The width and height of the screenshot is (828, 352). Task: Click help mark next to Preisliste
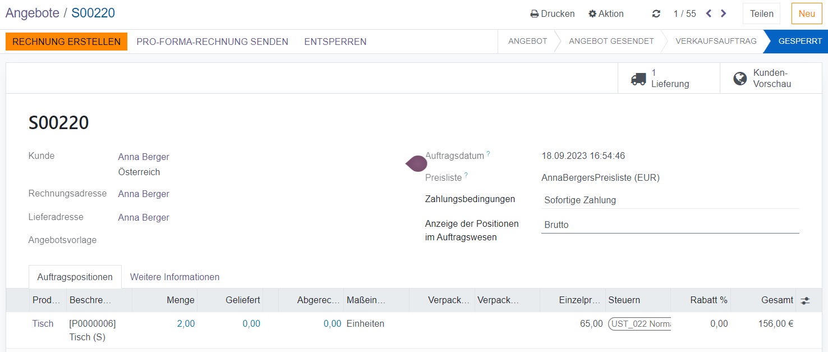click(466, 175)
